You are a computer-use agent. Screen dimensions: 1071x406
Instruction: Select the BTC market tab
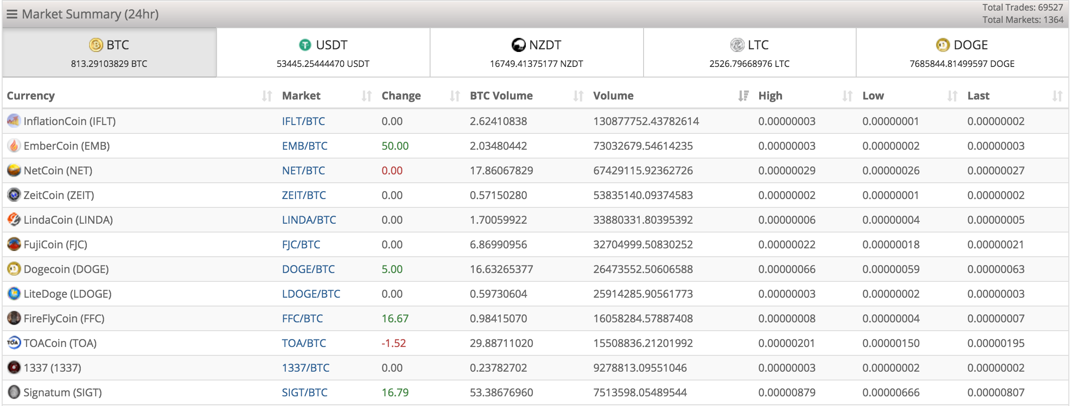[109, 52]
